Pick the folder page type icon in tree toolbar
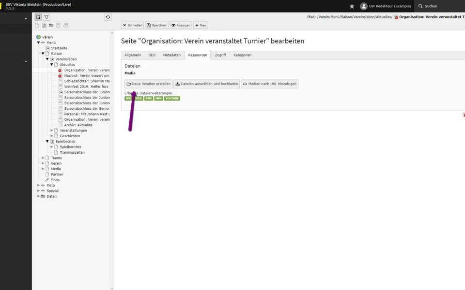Image resolution: width=465 pixels, height=290 pixels. [51, 25]
